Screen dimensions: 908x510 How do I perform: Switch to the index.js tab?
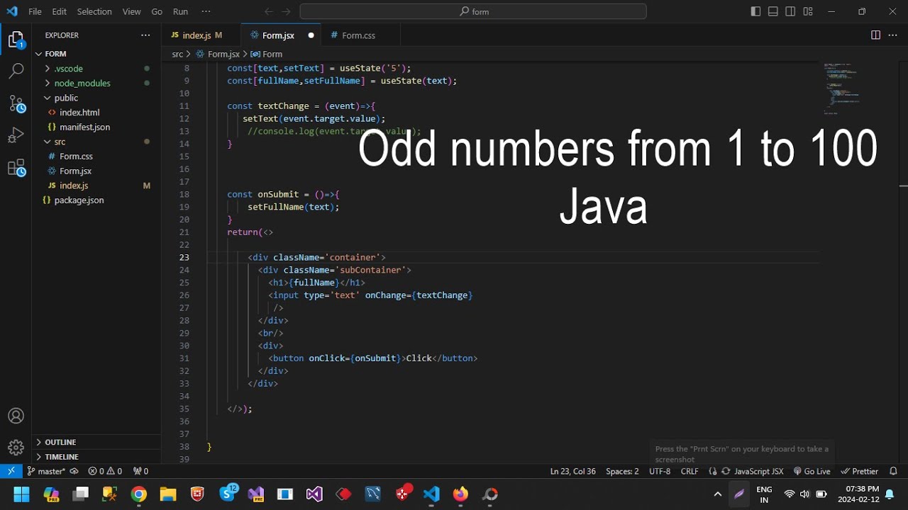click(x=201, y=35)
